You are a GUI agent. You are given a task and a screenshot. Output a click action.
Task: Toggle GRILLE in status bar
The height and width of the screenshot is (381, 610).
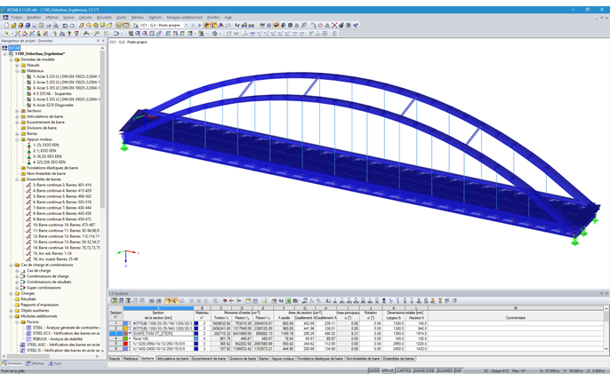click(387, 371)
